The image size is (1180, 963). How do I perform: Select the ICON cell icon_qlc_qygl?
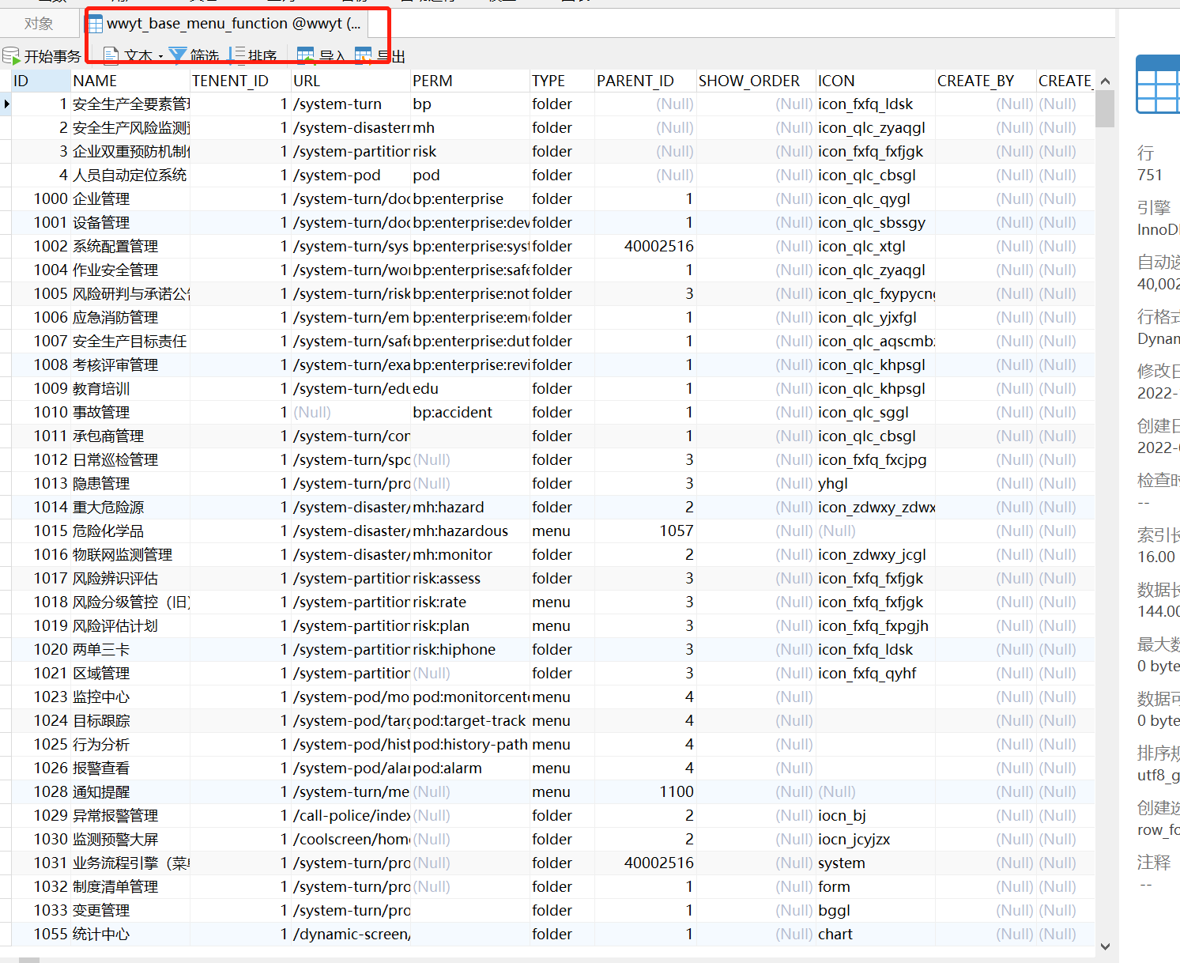click(875, 198)
